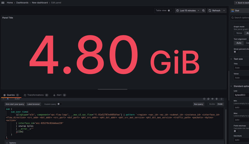Enable the Table view toggle
Viewport: 249px width, 144px height.
coord(170,11)
